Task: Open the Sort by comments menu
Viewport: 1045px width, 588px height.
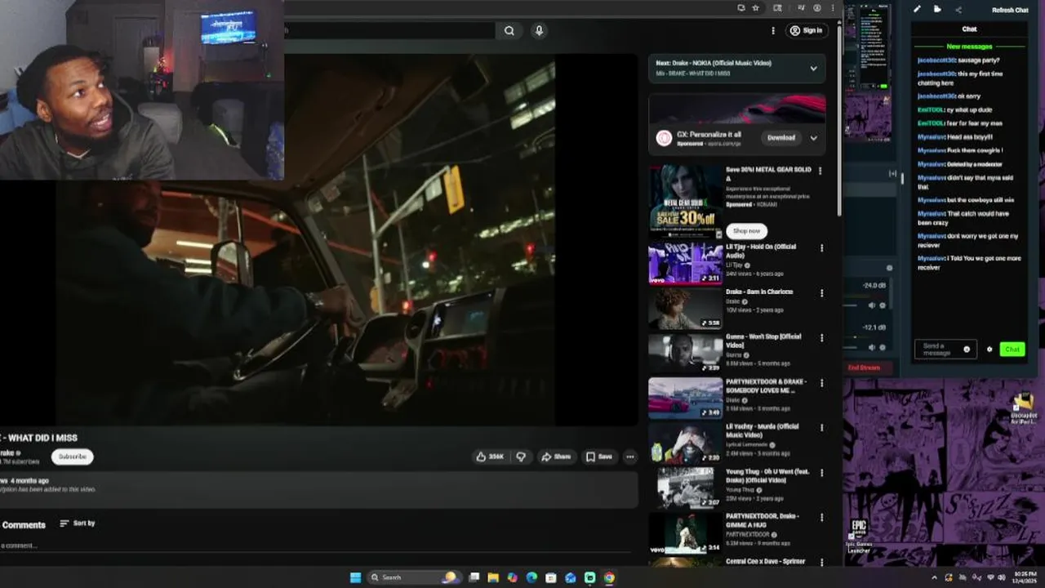Action: tap(78, 523)
